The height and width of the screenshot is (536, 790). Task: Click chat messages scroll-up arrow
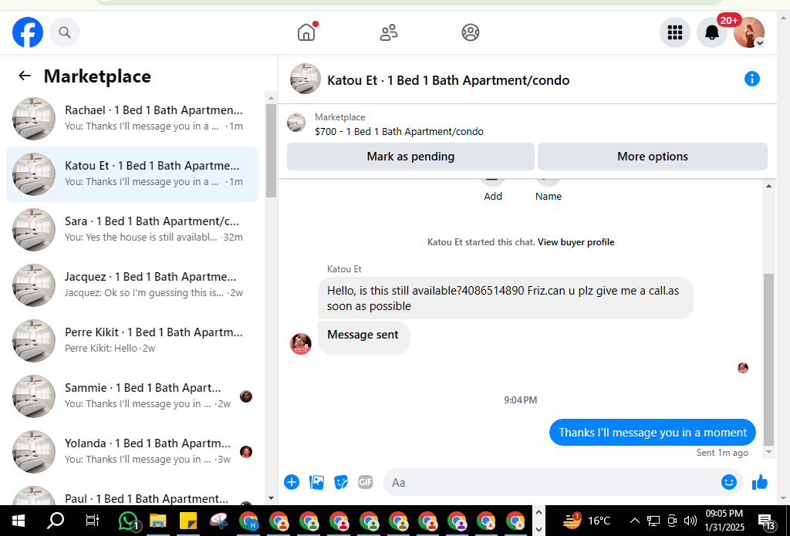(x=769, y=186)
